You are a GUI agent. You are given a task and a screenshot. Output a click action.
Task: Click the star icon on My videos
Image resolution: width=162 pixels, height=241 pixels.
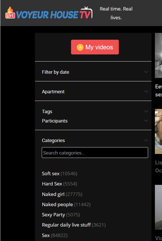[80, 47]
